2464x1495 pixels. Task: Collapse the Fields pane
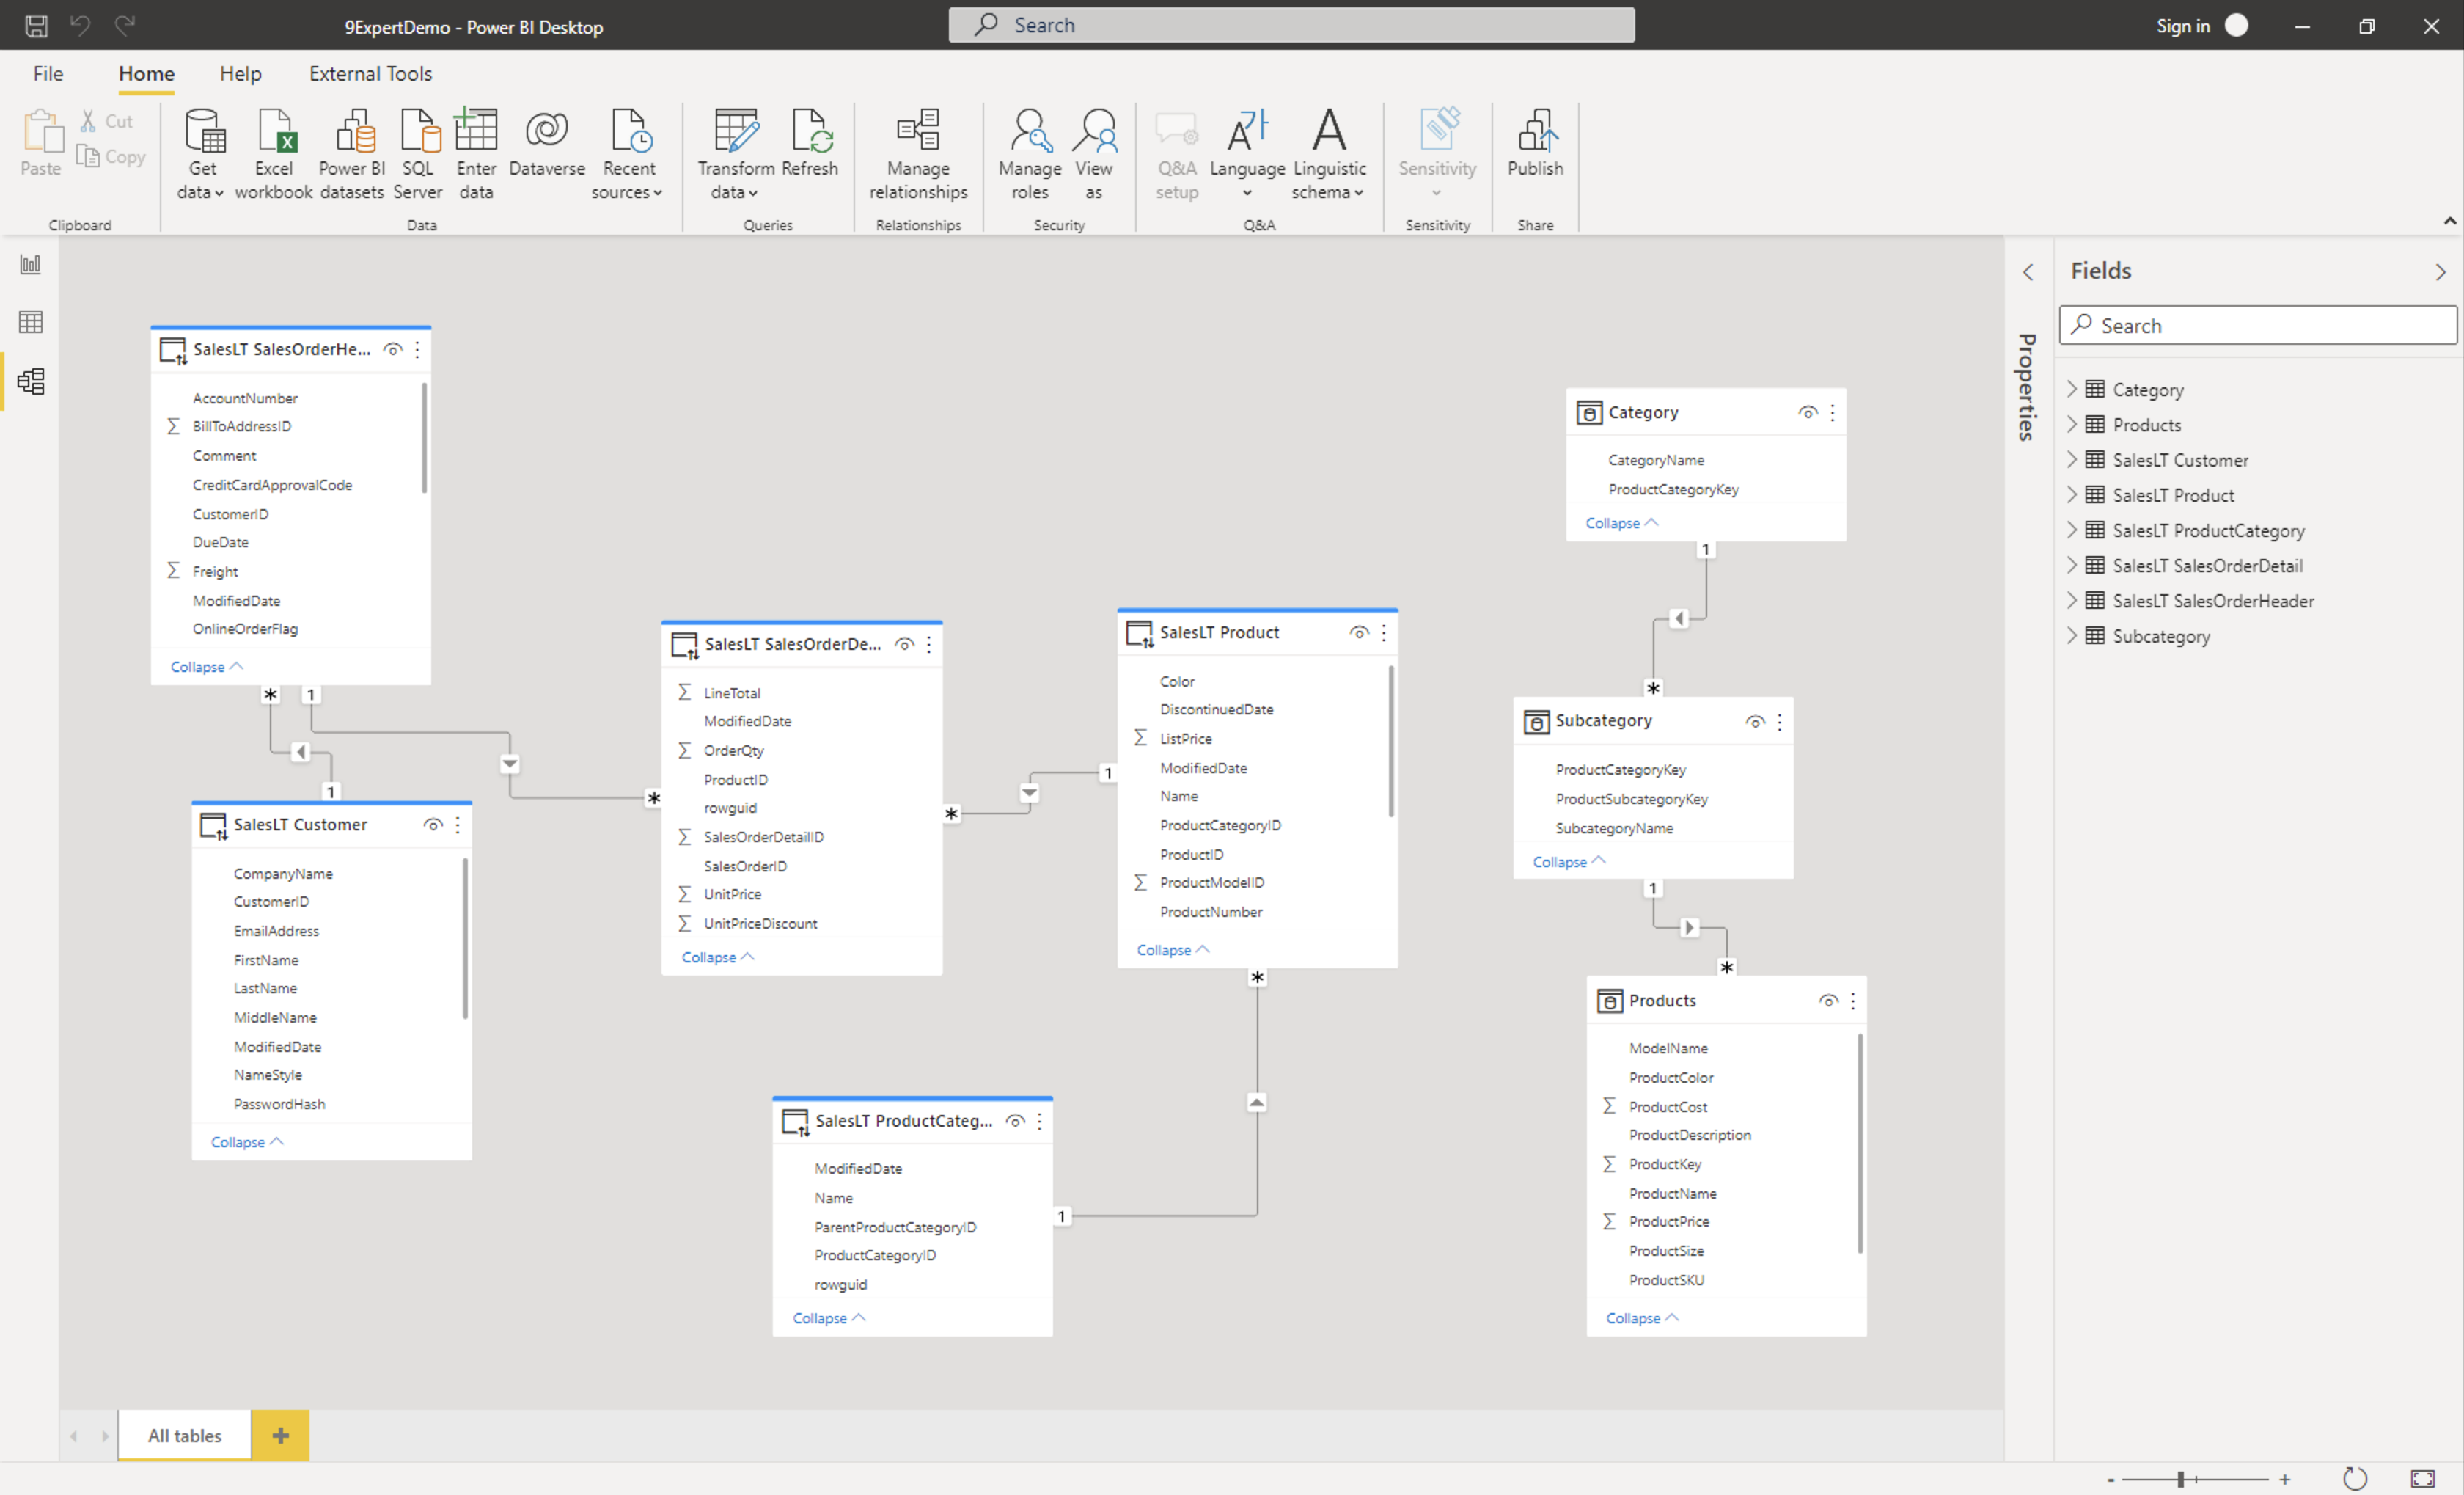click(x=2440, y=271)
